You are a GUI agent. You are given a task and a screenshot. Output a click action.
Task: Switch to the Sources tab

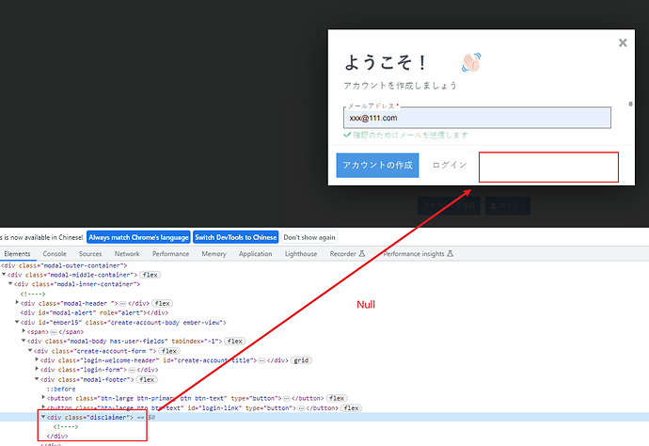[x=90, y=254]
